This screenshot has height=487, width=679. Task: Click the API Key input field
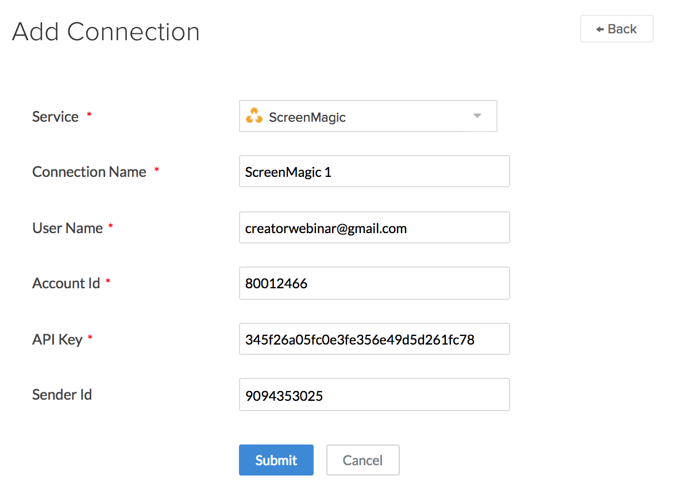click(x=374, y=339)
